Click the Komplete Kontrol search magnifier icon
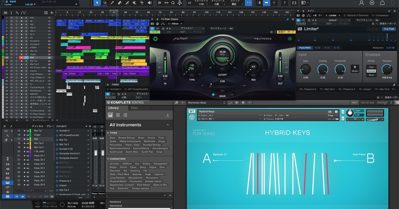Image resolution: width=399 pixels, height=209 pixels. [x=176, y=103]
